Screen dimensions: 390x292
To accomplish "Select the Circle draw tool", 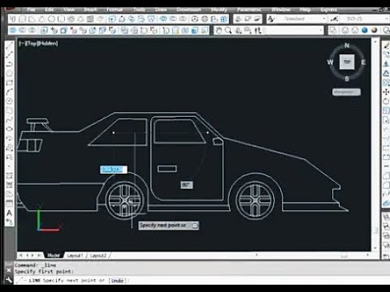I will click(10, 101).
